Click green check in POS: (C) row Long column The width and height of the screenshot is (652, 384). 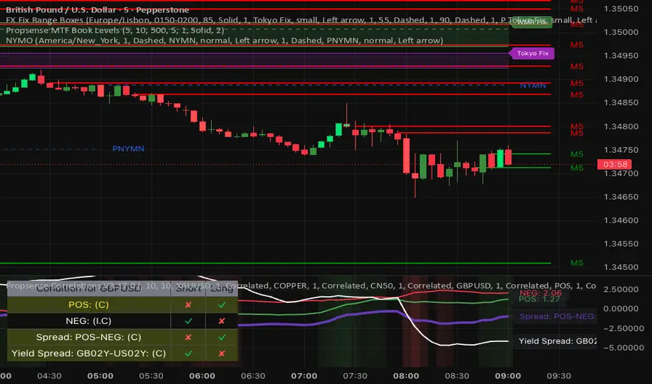click(x=222, y=304)
